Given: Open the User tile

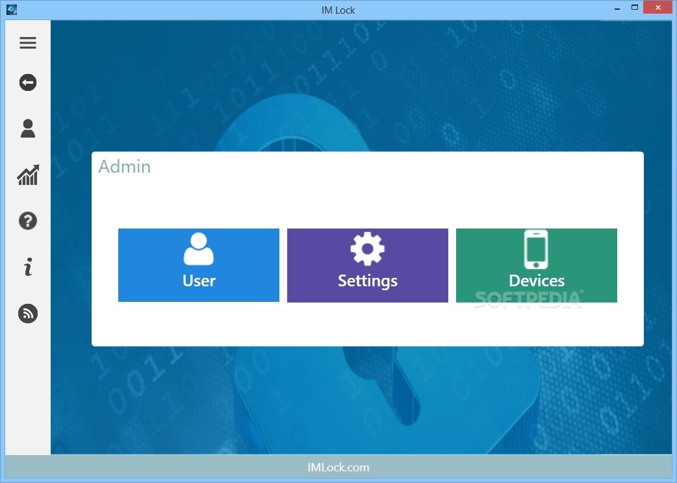Looking at the screenshot, I should 199,266.
